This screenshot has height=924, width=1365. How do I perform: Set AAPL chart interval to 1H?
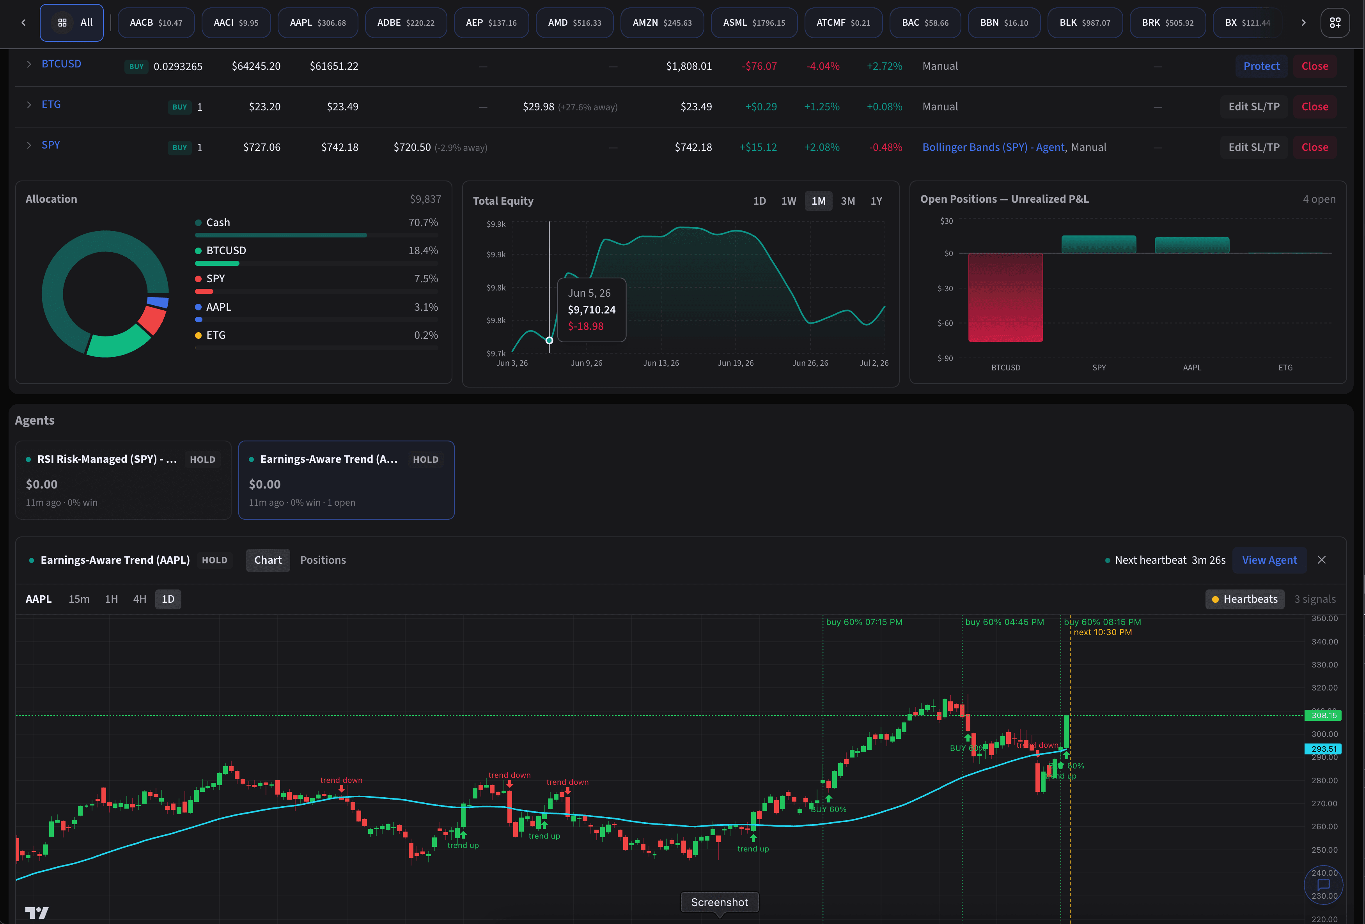pos(112,599)
